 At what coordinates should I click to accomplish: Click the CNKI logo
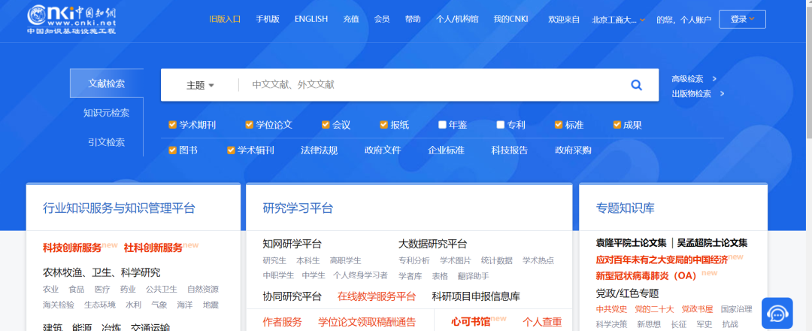72,19
